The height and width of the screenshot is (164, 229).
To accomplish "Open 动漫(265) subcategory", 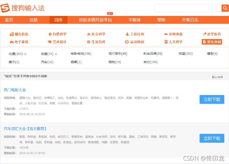I will click(16, 54).
